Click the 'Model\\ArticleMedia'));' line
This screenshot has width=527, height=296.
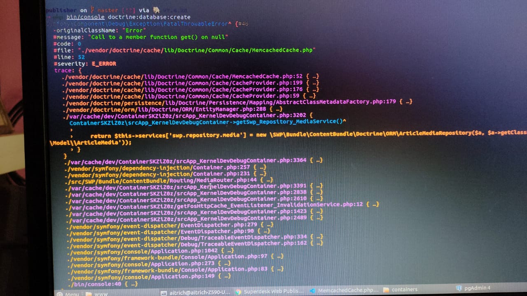(x=90, y=143)
